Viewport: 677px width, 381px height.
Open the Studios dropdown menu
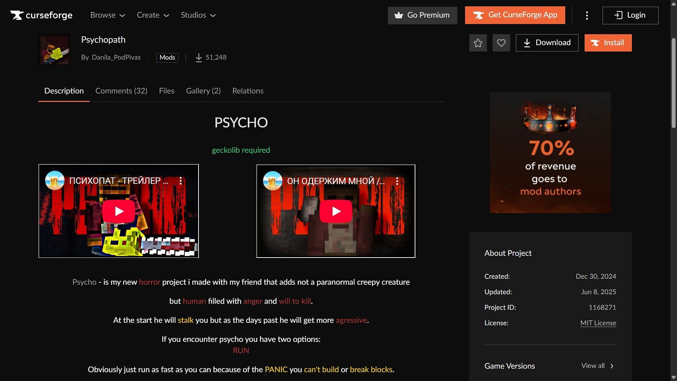tap(198, 15)
